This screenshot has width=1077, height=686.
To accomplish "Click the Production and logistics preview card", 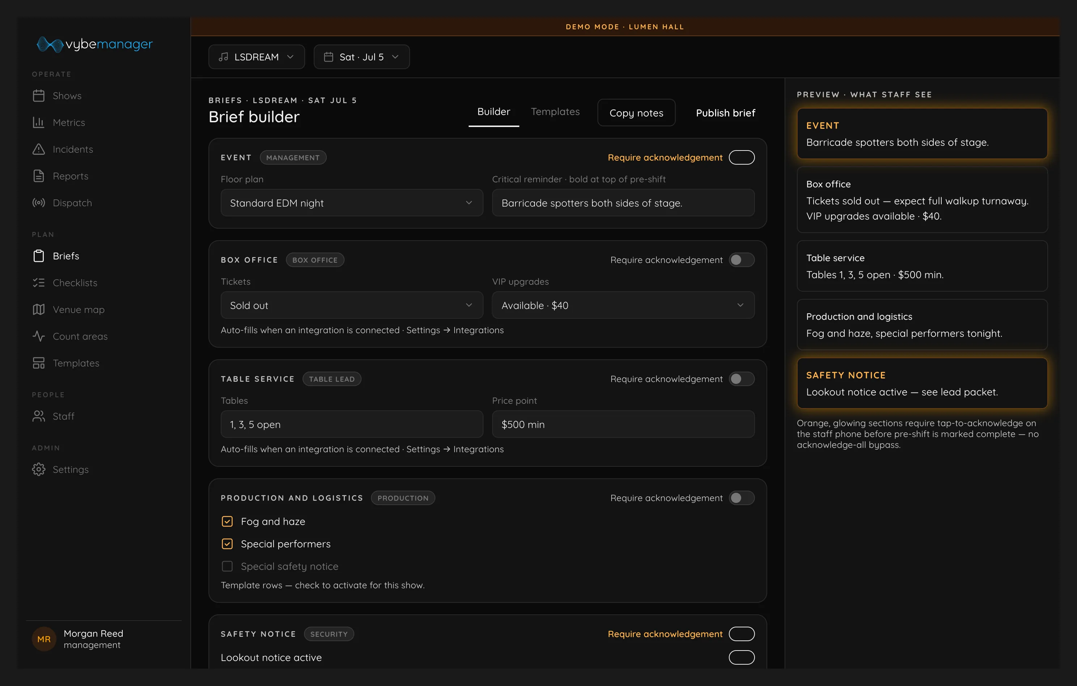I will tap(922, 325).
